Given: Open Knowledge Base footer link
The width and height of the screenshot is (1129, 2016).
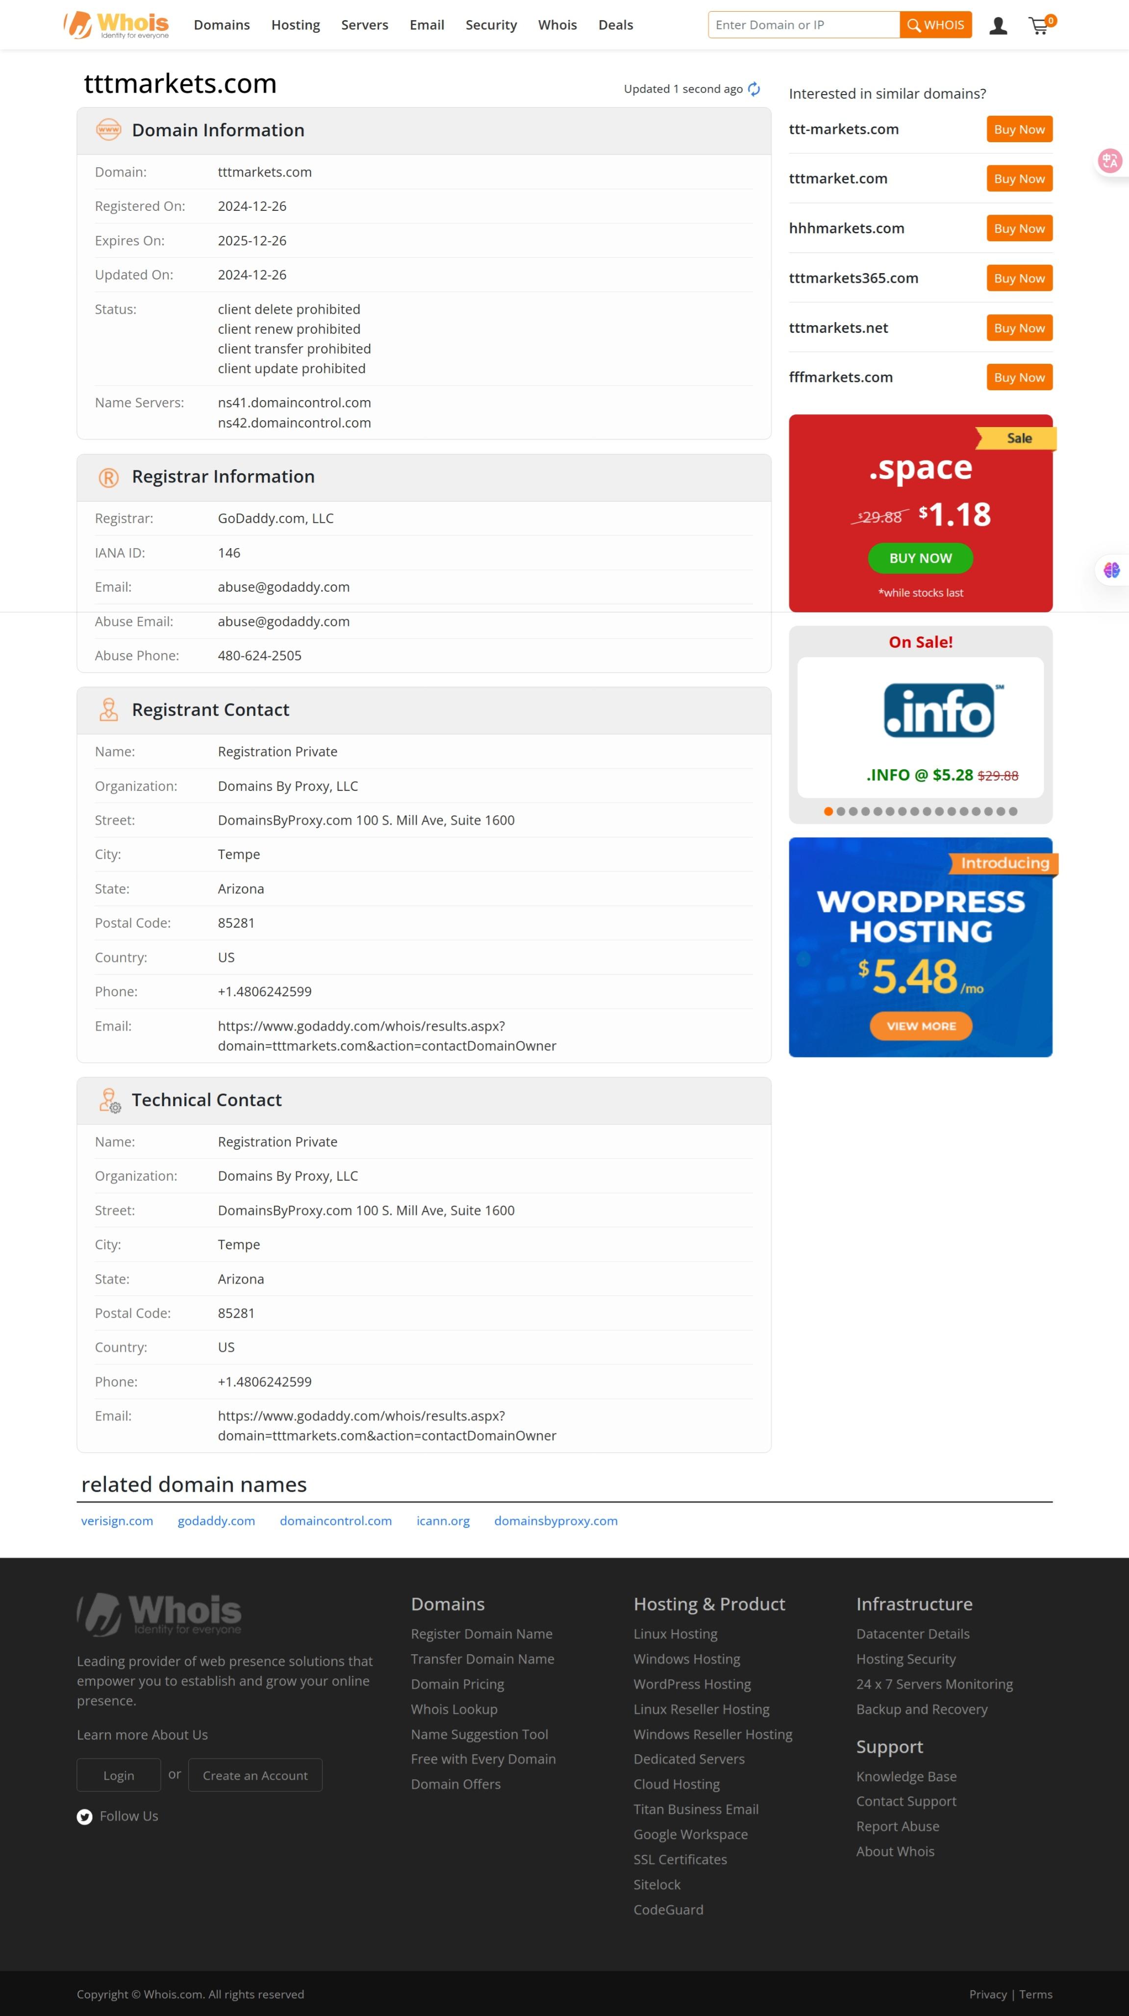Looking at the screenshot, I should tap(906, 1777).
